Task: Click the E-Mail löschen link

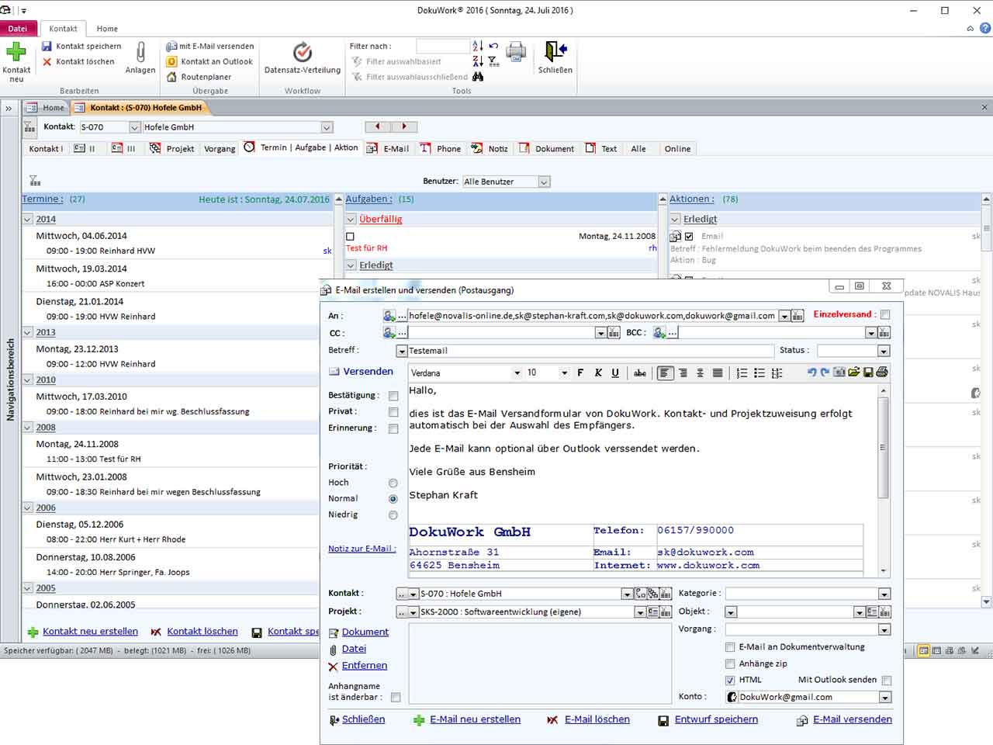Action: tap(597, 719)
